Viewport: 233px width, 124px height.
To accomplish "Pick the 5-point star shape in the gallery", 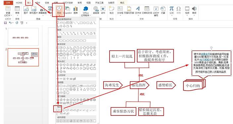I will point(68,100).
